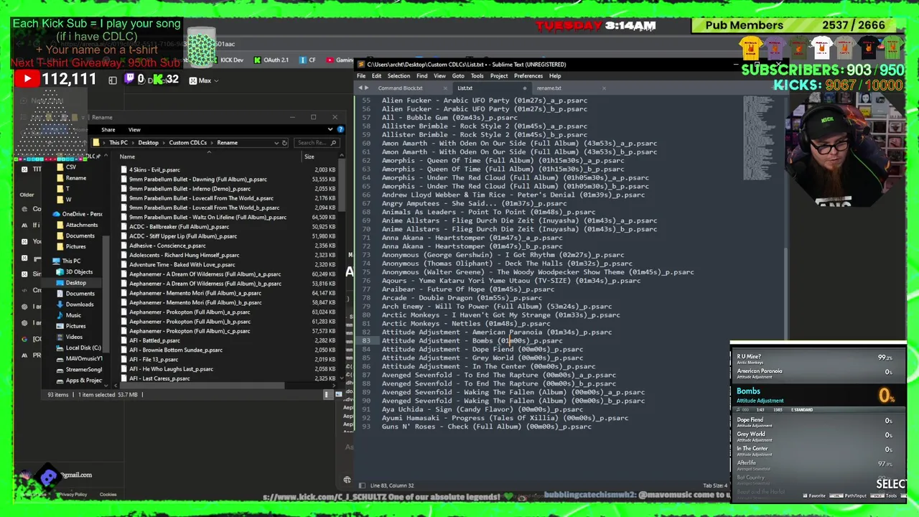
Task: Click the CF browser bookmark
Action: (x=308, y=60)
